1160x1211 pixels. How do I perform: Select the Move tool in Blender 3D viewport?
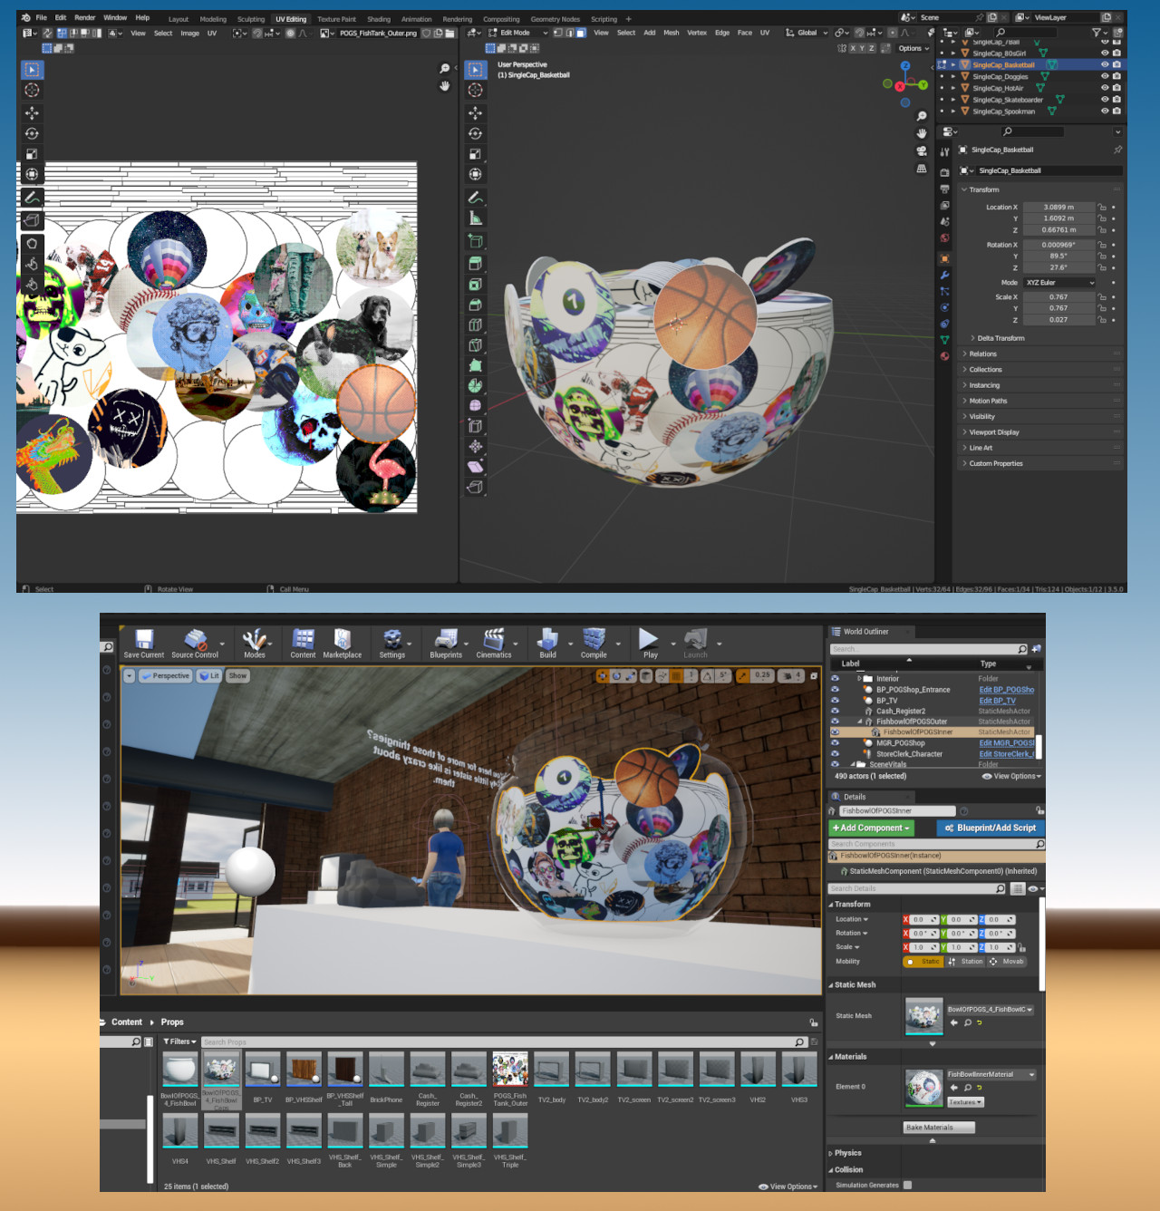point(475,112)
